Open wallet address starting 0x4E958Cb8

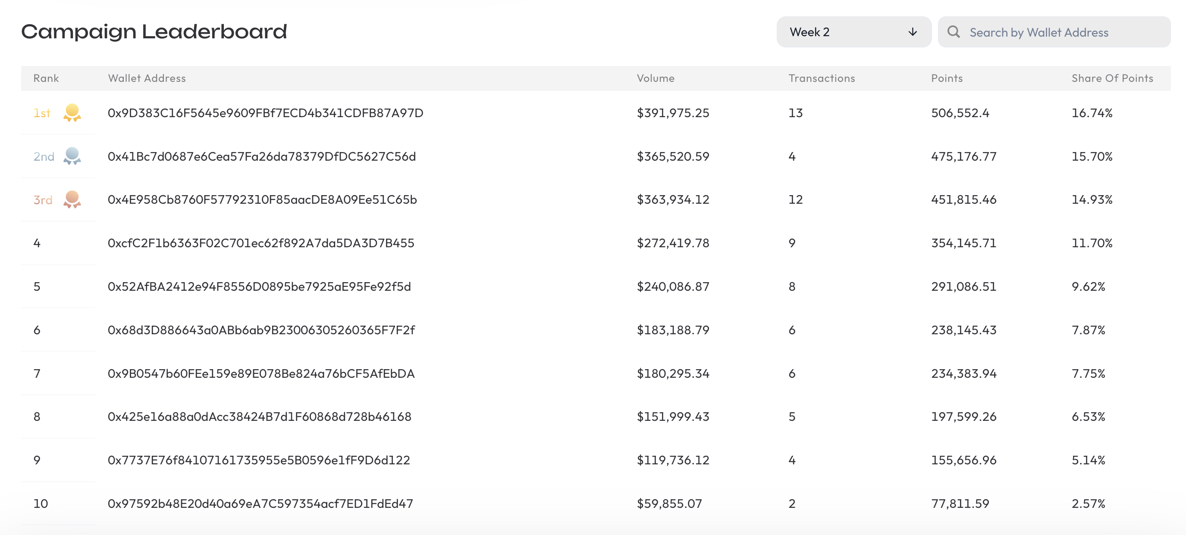point(262,199)
